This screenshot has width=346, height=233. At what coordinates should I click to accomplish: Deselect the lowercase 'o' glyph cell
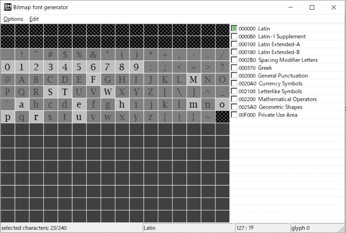(x=222, y=104)
